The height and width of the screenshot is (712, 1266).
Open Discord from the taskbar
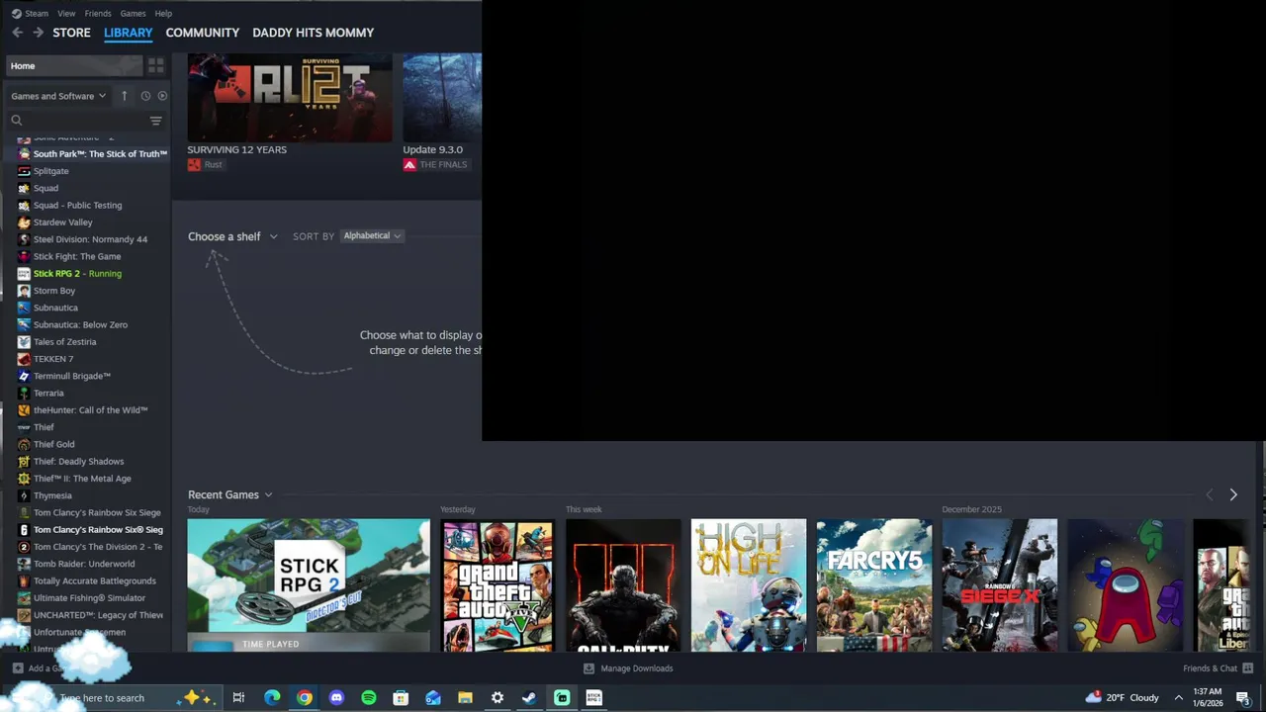(336, 697)
